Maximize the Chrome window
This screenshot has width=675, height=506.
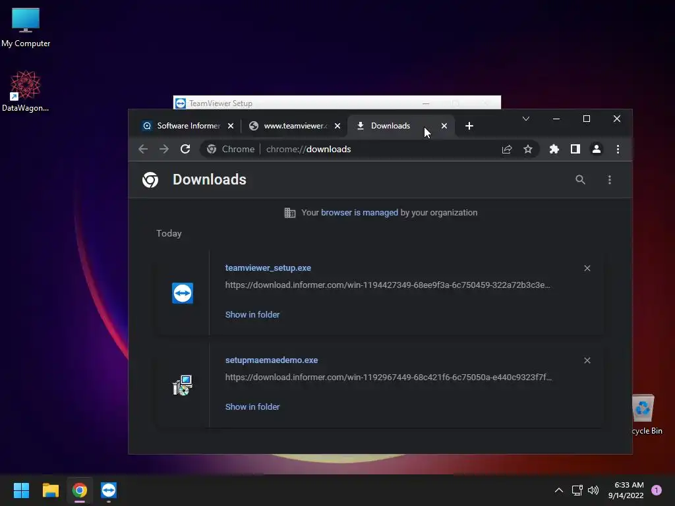[x=586, y=119]
